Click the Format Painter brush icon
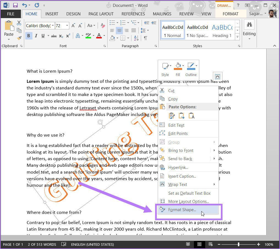Viewport: 280px width, 249px height. (19, 38)
